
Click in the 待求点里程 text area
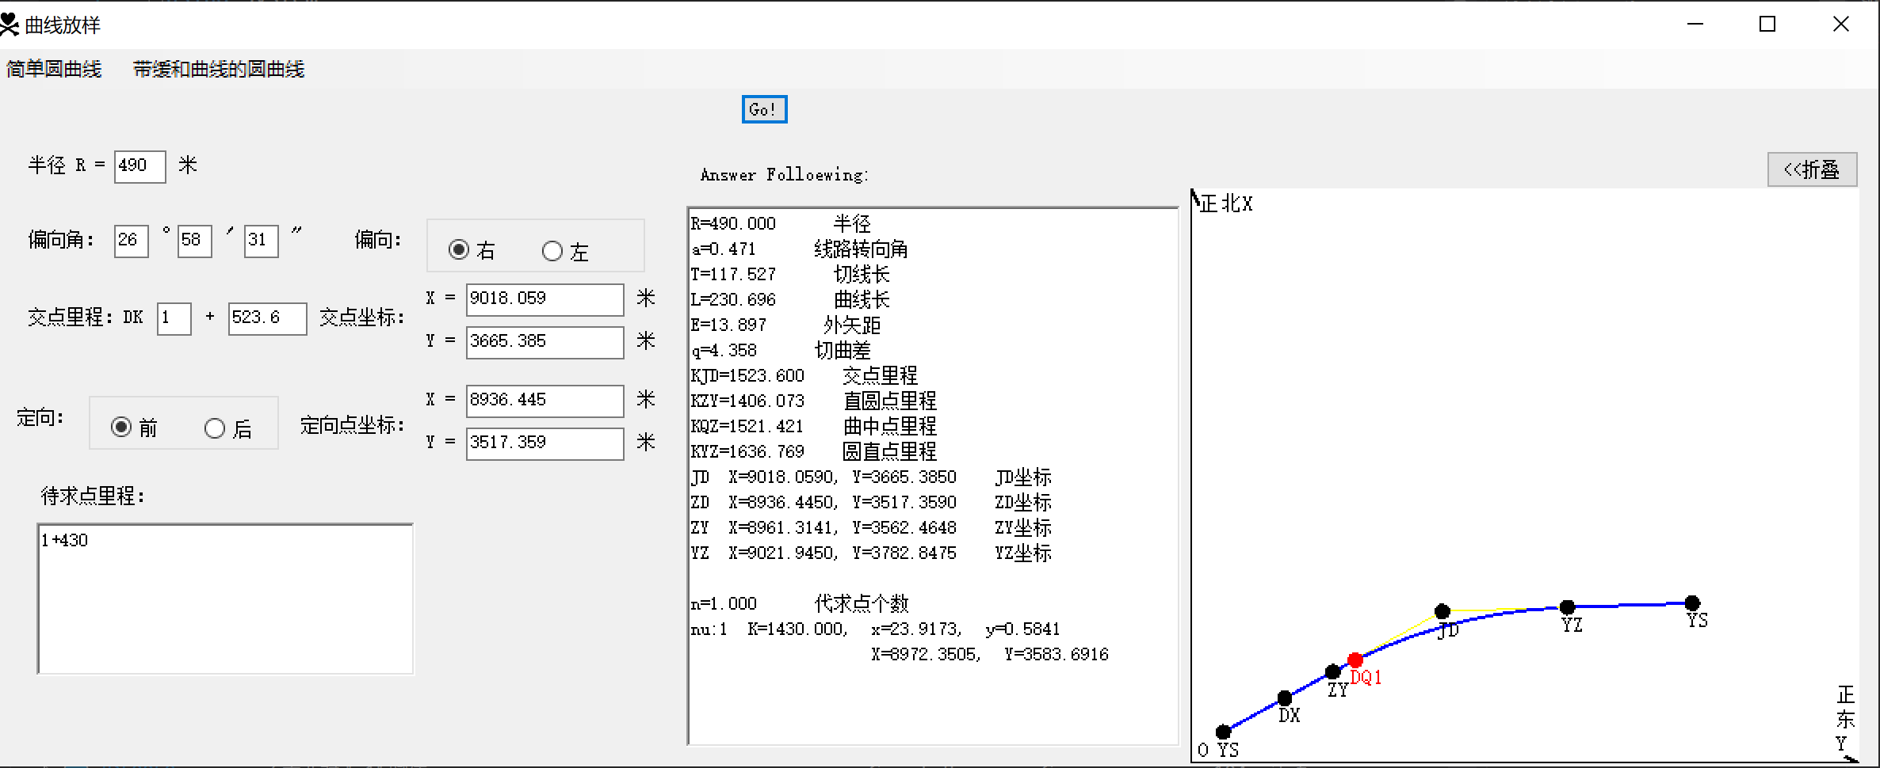(x=225, y=599)
